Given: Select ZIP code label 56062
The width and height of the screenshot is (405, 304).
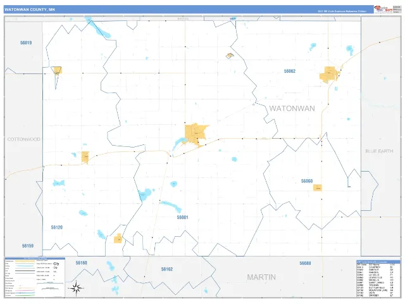Looking at the screenshot, I should pos(290,71).
